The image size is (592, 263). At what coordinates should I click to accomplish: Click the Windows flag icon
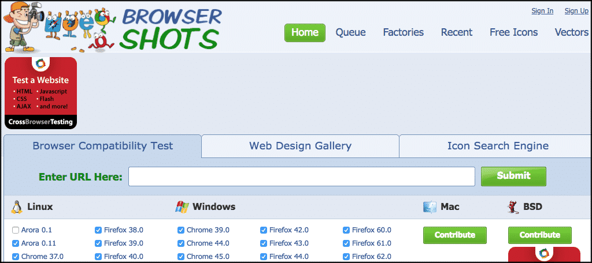tap(182, 207)
